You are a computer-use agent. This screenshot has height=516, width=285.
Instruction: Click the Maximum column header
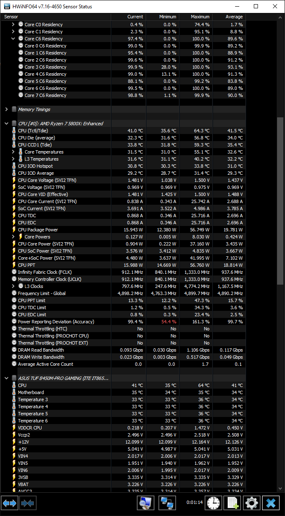[x=196, y=17]
